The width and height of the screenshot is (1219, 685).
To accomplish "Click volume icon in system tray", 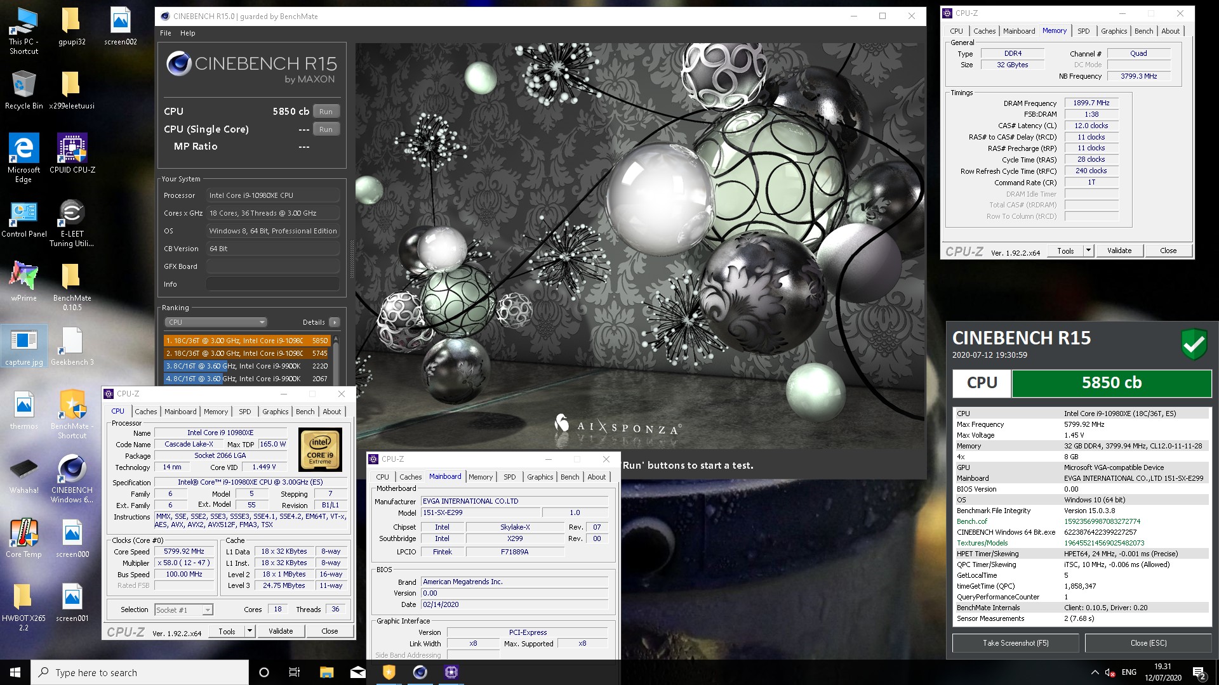I will (x=1110, y=672).
